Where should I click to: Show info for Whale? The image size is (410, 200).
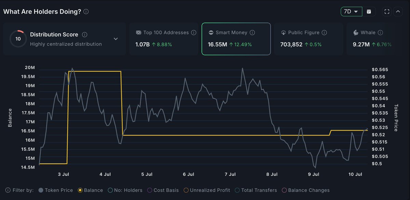(x=380, y=33)
